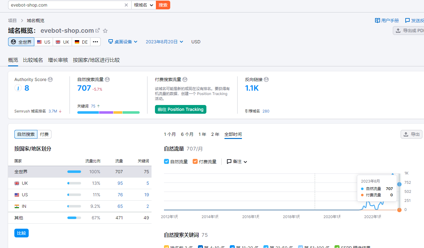424x248 pixels.
Task: Click Position Tracking text link
Action: coord(212,94)
